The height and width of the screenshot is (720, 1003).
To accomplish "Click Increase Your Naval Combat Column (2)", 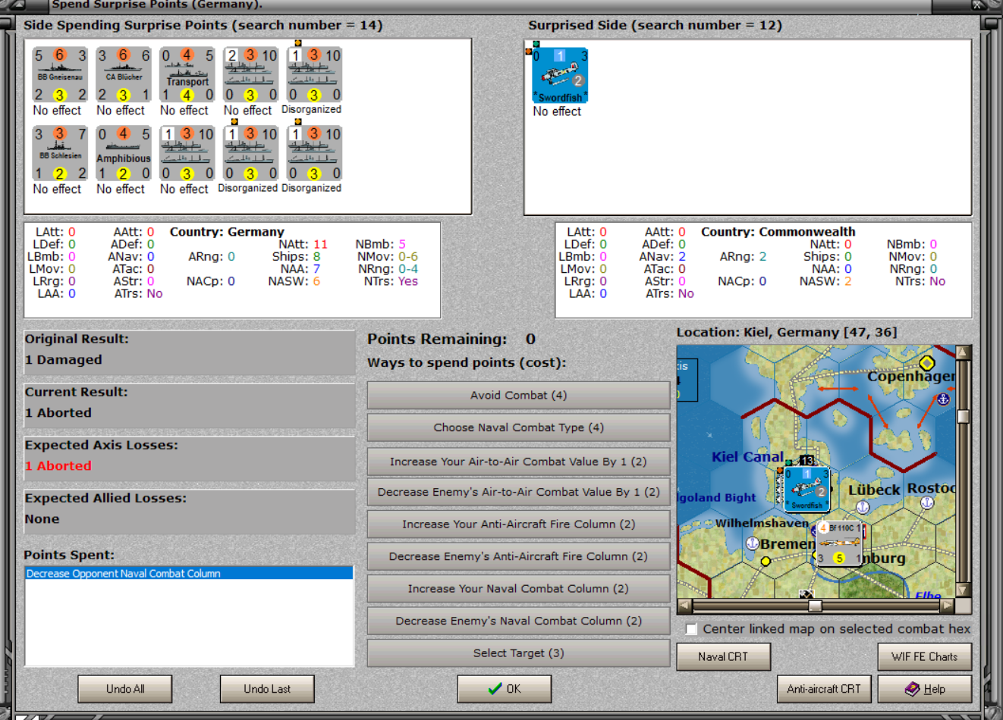I will click(518, 588).
